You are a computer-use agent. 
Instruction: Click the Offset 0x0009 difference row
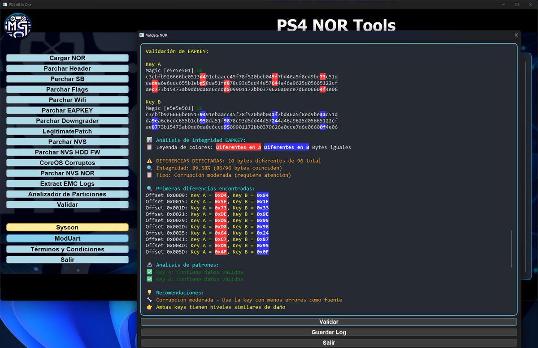tap(207, 195)
